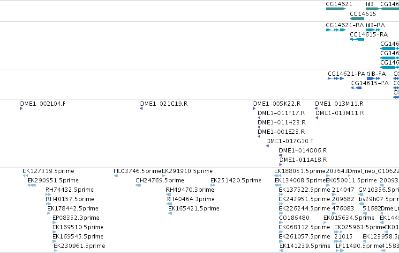Select the DME1-002L04.F marker triangle
Screen dimensions: 399x253
[22, 108]
